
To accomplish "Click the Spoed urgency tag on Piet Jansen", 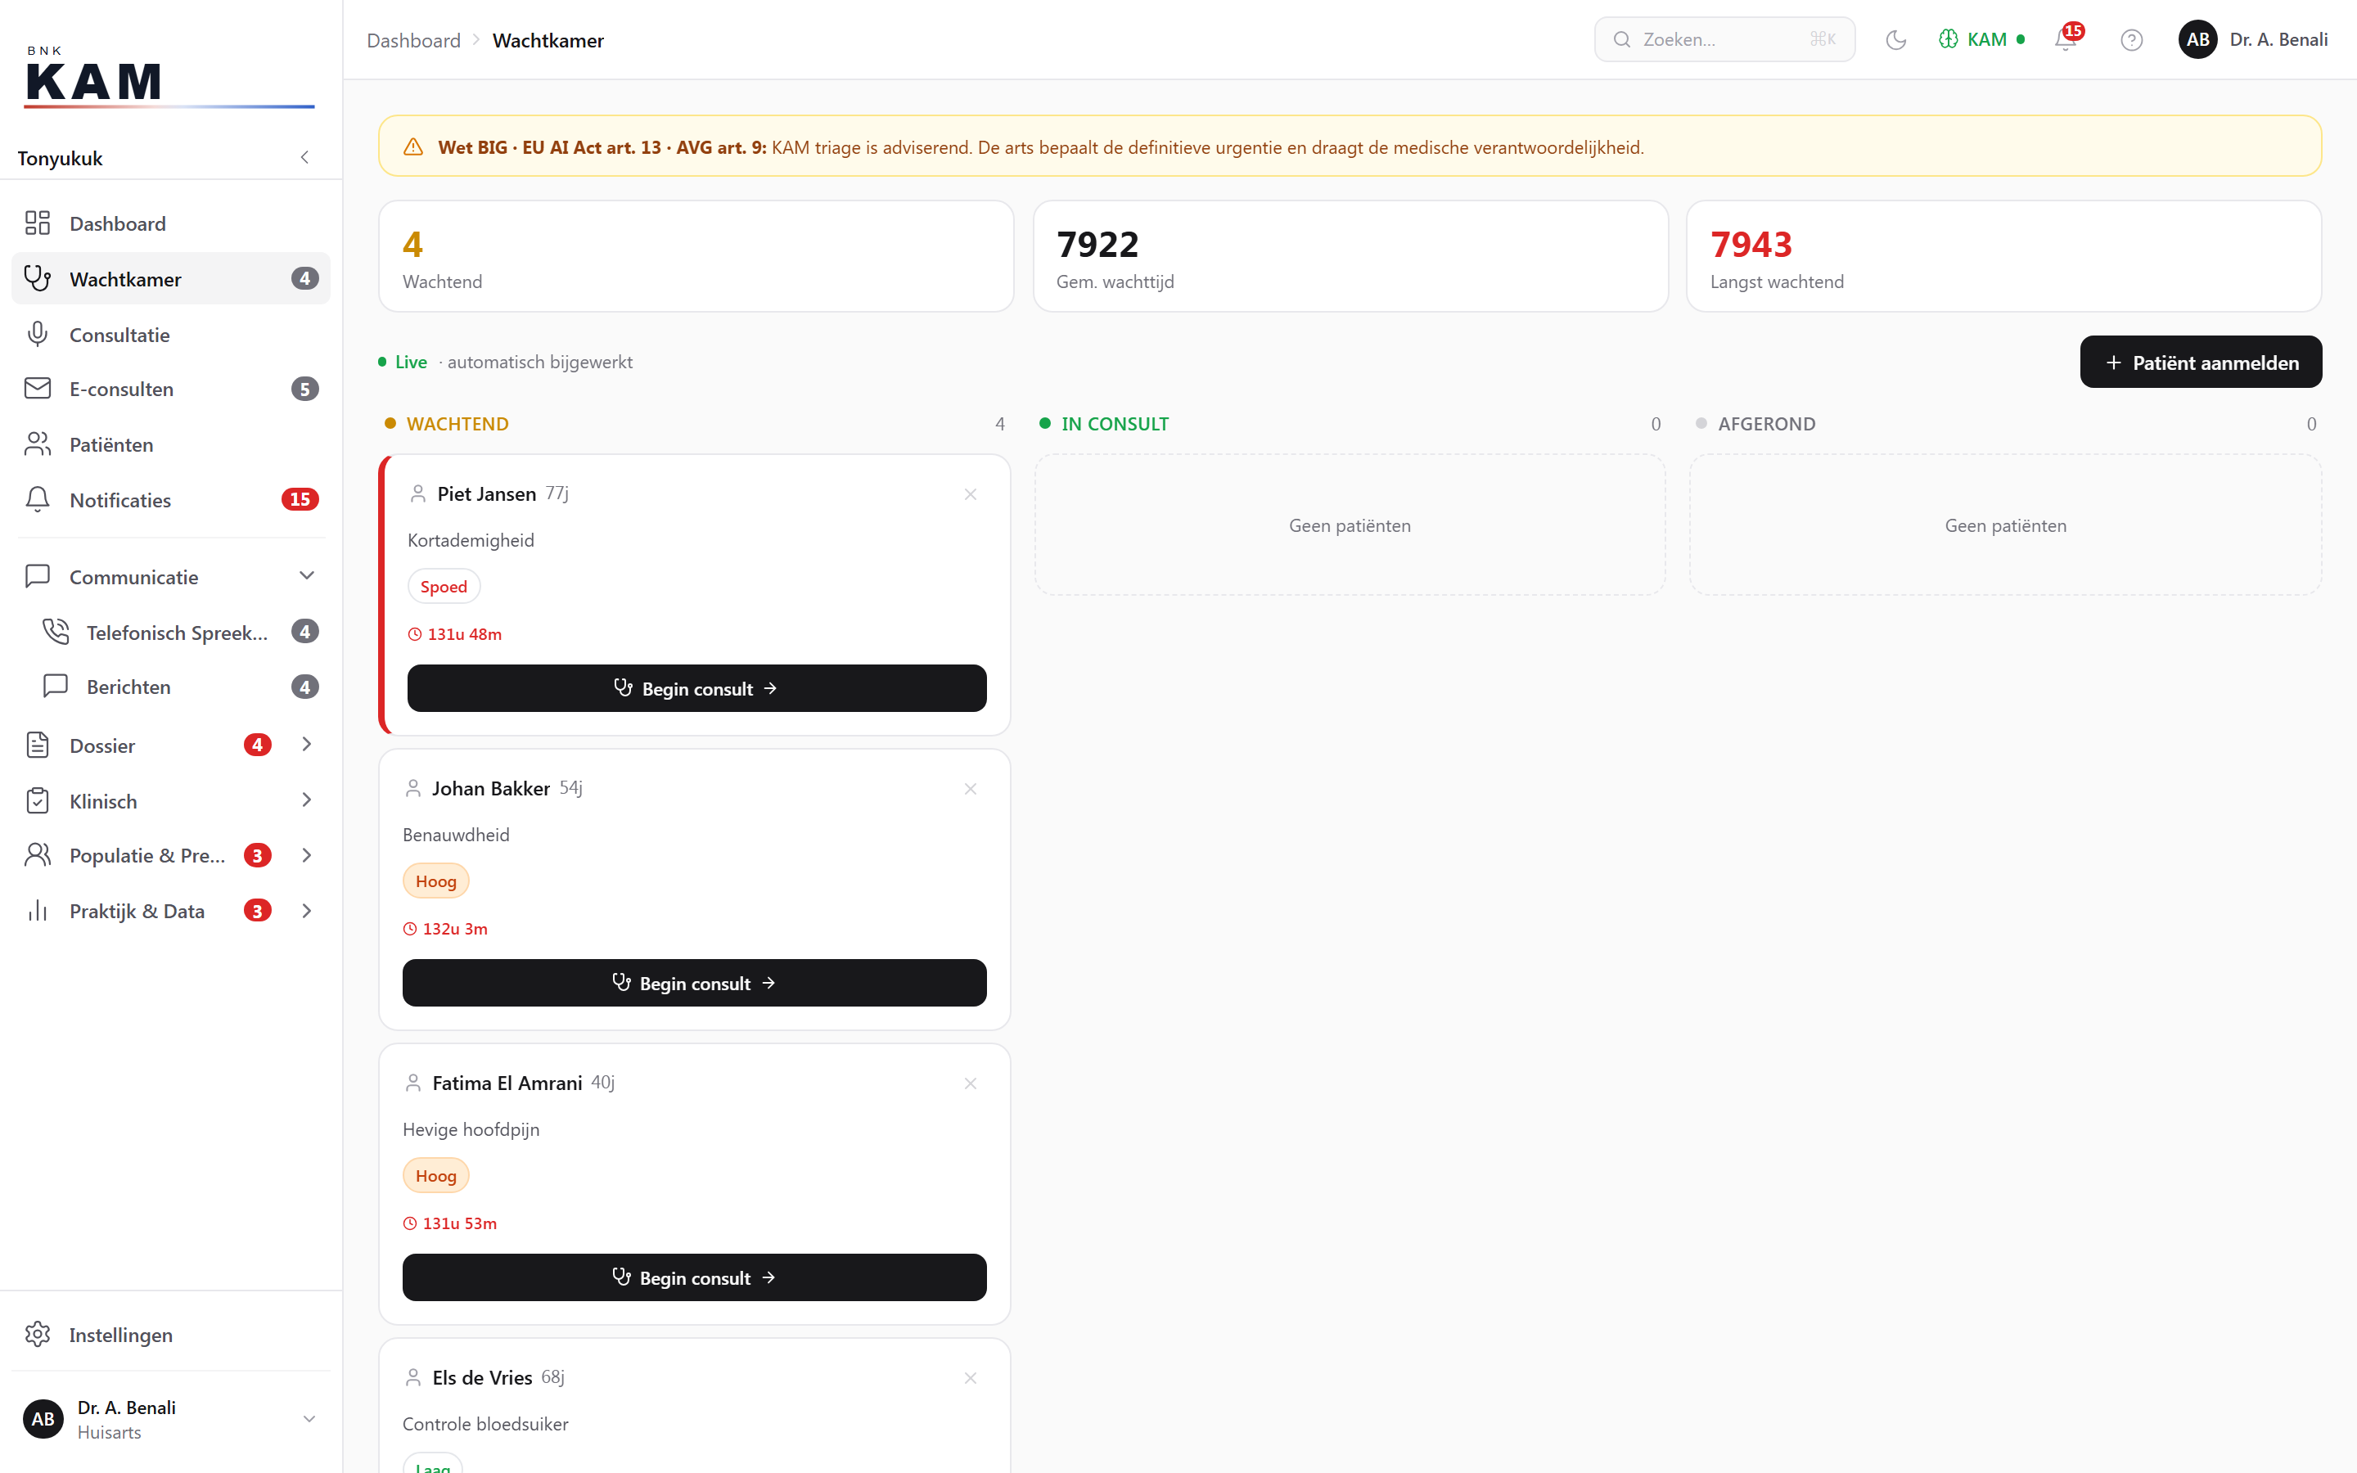I will coord(443,587).
